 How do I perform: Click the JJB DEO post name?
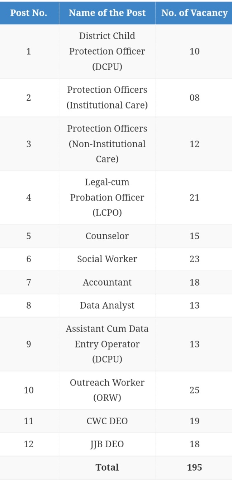pos(107,444)
